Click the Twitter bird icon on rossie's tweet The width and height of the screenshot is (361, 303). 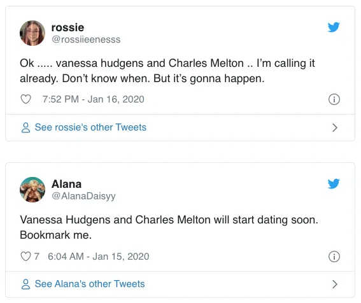click(334, 27)
